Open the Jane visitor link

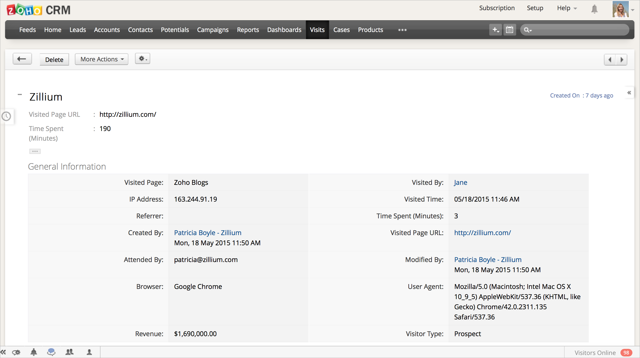pos(460,182)
